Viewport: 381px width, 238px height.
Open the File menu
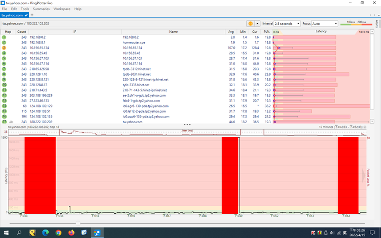coord(4,9)
